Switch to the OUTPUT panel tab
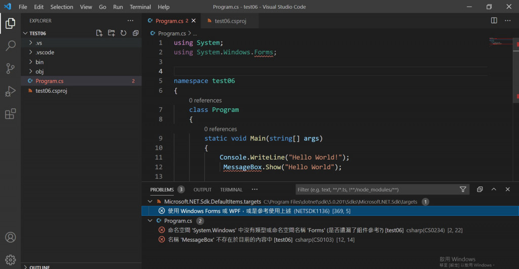 coord(203,189)
